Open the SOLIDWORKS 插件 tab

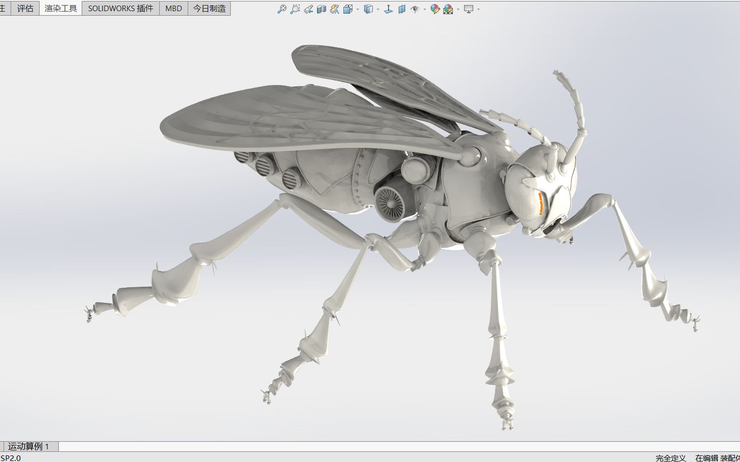point(121,8)
